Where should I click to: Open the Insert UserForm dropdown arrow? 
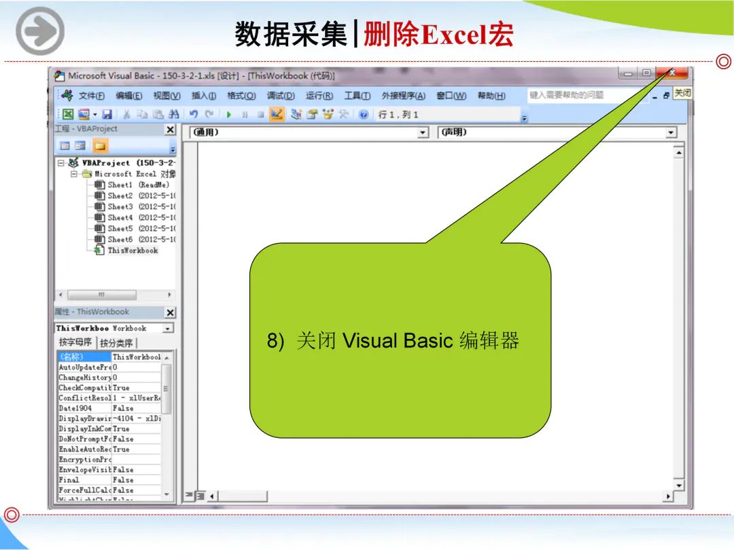click(95, 115)
